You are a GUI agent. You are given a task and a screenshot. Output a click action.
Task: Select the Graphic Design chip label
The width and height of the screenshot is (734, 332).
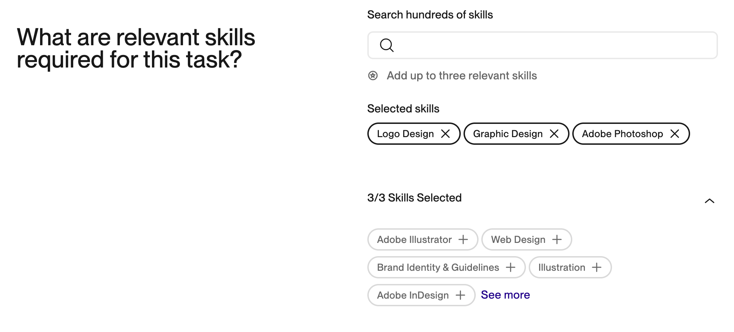508,134
